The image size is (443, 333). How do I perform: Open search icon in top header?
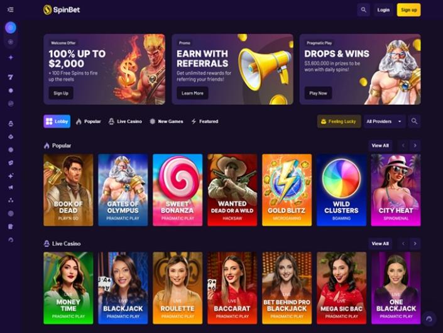pyautogui.click(x=363, y=10)
